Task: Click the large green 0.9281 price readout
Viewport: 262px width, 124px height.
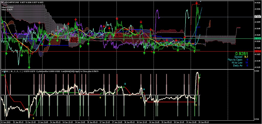Action: click(x=242, y=54)
